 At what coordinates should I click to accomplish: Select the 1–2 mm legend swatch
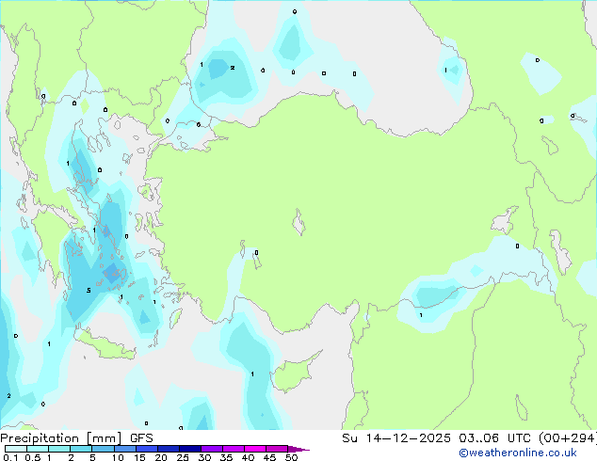(59, 449)
